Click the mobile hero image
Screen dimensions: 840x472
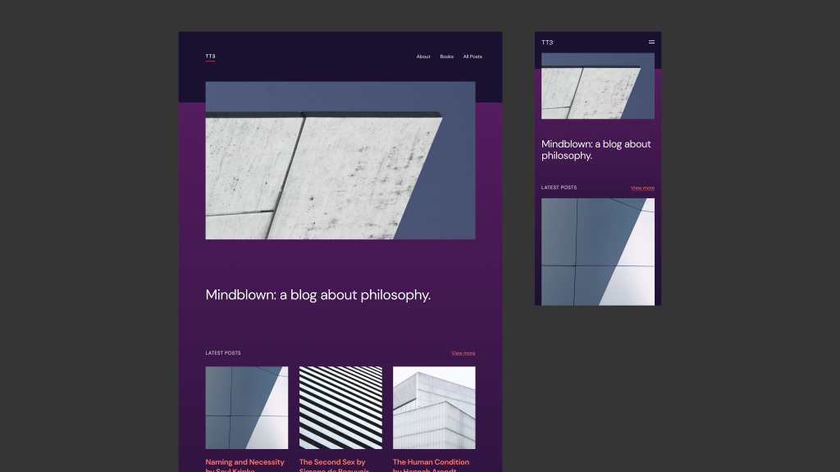[x=597, y=85]
